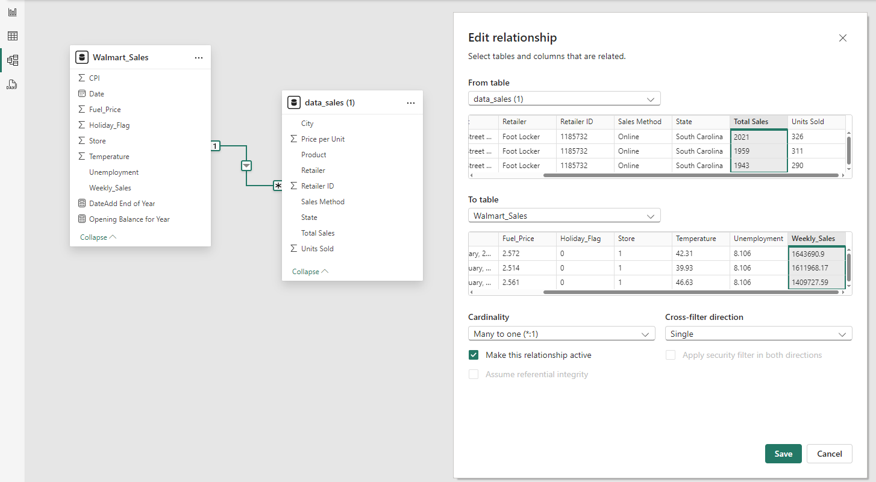Open the Cardinality dropdown
Image resolution: width=876 pixels, height=482 pixels.
(562, 333)
